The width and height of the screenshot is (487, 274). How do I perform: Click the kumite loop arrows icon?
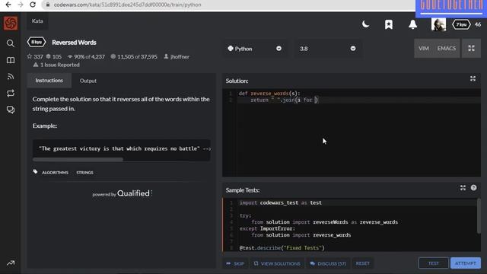pyautogui.click(x=11, y=93)
